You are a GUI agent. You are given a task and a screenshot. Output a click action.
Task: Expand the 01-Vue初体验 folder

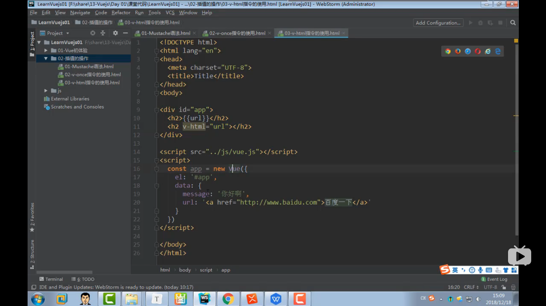46,50
